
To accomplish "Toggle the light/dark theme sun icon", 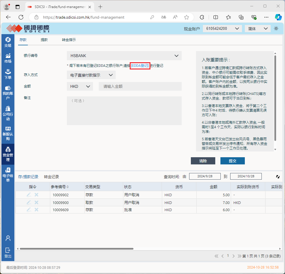I will 276,28.
